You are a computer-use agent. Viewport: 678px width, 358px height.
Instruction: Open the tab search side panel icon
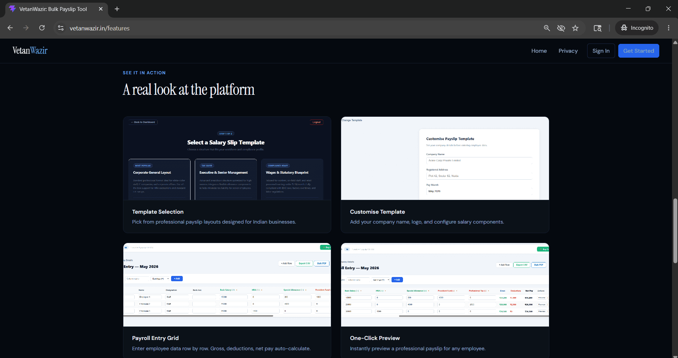(597, 28)
